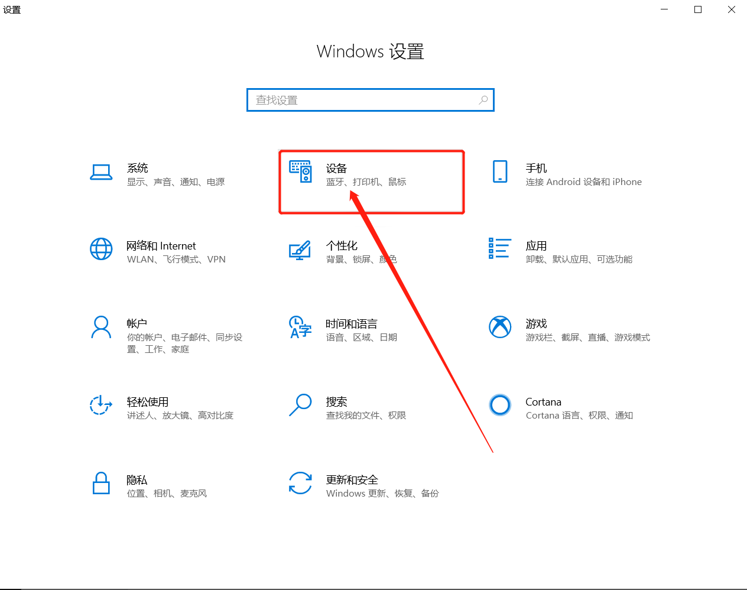Click the magnifier icon in search box
The height and width of the screenshot is (590, 747).
483,100
